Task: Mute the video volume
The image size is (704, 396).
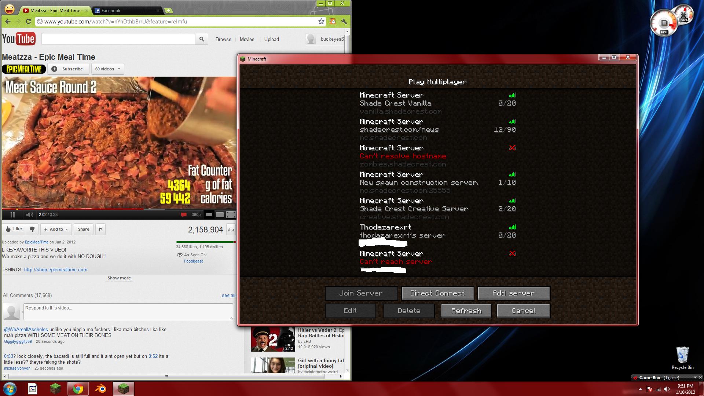Action: tap(29, 214)
